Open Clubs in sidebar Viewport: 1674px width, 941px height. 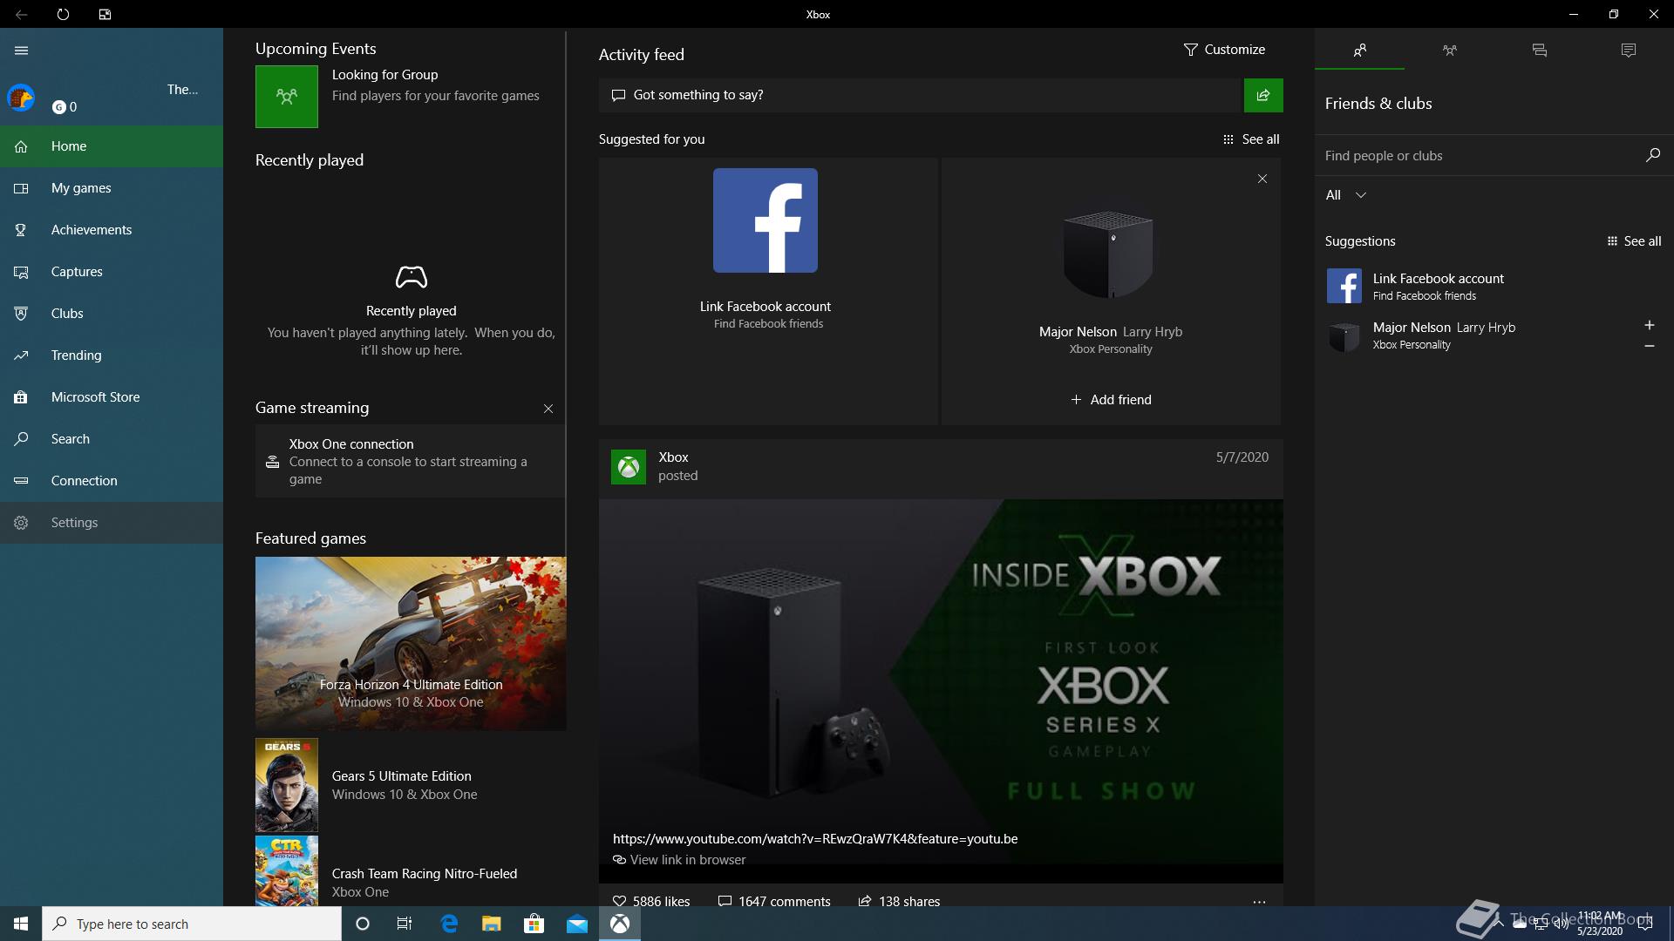click(112, 314)
